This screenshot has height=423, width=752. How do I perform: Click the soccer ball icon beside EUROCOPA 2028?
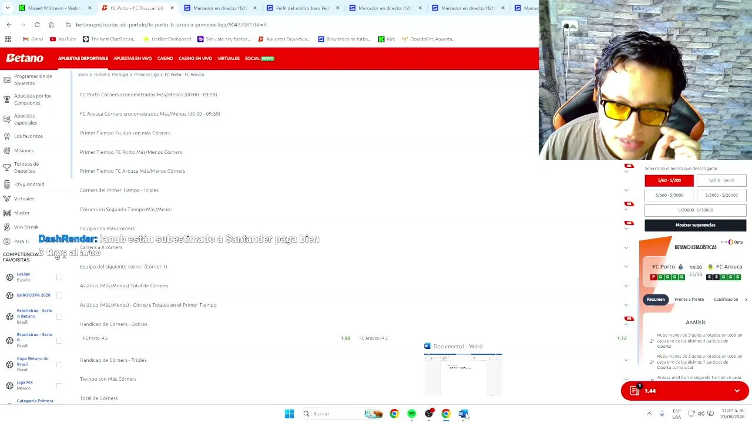coord(9,295)
